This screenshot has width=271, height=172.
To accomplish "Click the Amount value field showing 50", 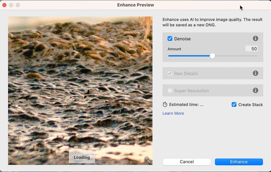I will [251, 49].
